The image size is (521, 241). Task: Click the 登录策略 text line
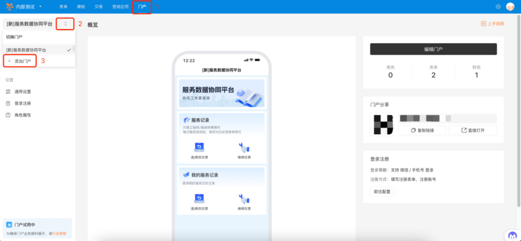(x=402, y=170)
